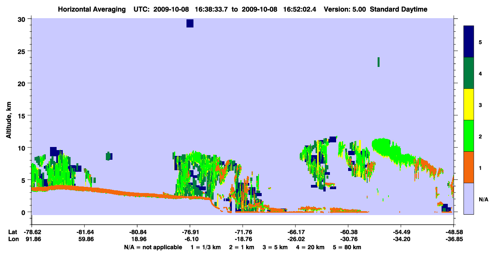
Task: Click the '4 = 20 km' legend note
Action: tap(310, 247)
